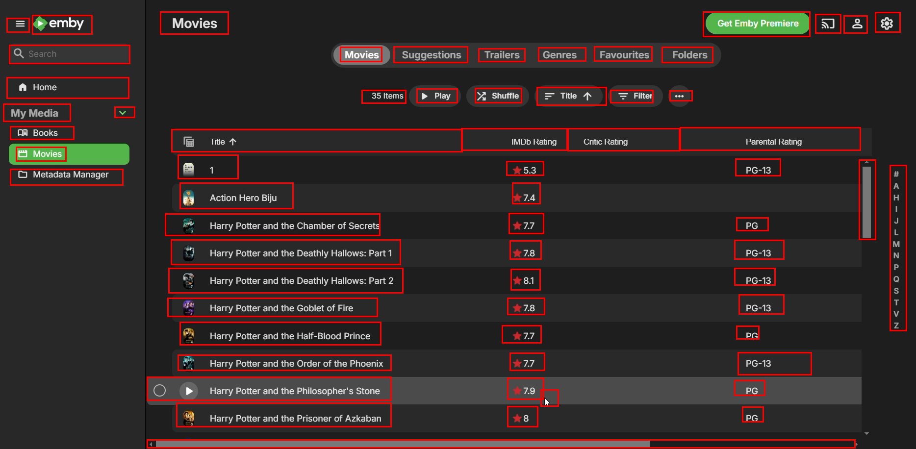Open Chamber of Secrets poster thumbnail
Image resolution: width=916 pixels, height=449 pixels.
pos(189,225)
